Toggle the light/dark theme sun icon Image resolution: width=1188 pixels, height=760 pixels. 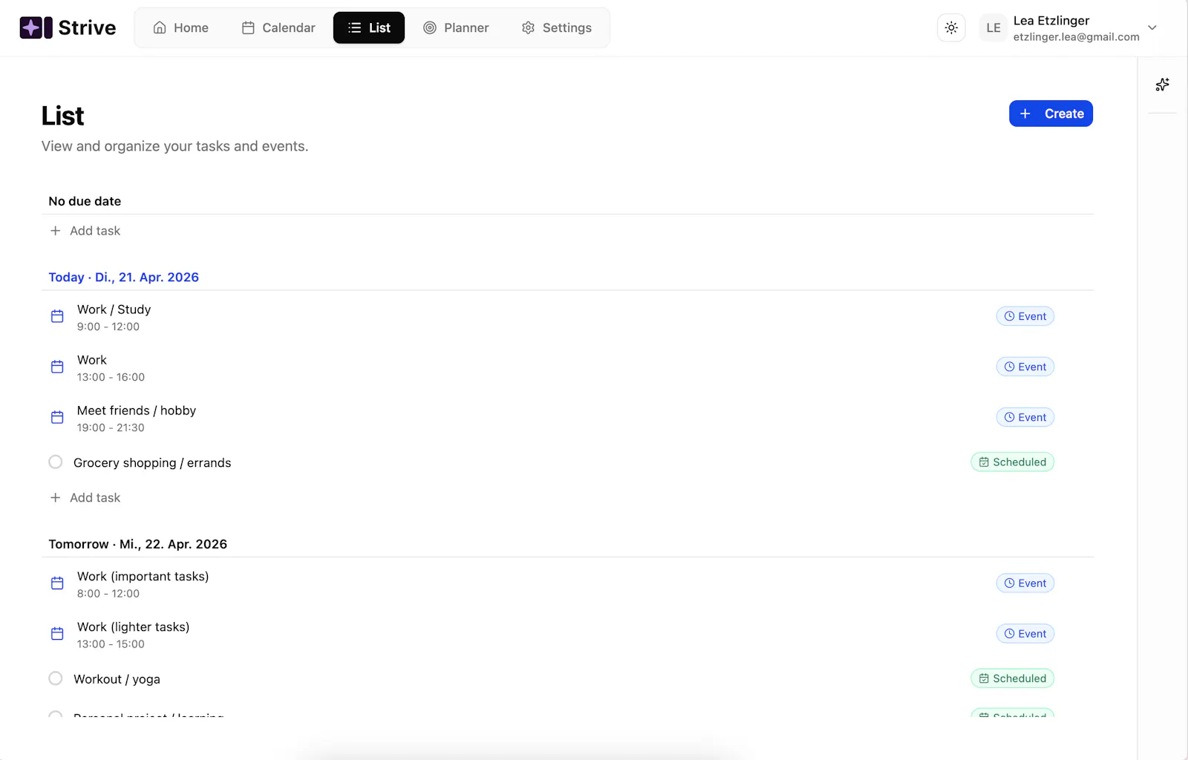tap(951, 27)
